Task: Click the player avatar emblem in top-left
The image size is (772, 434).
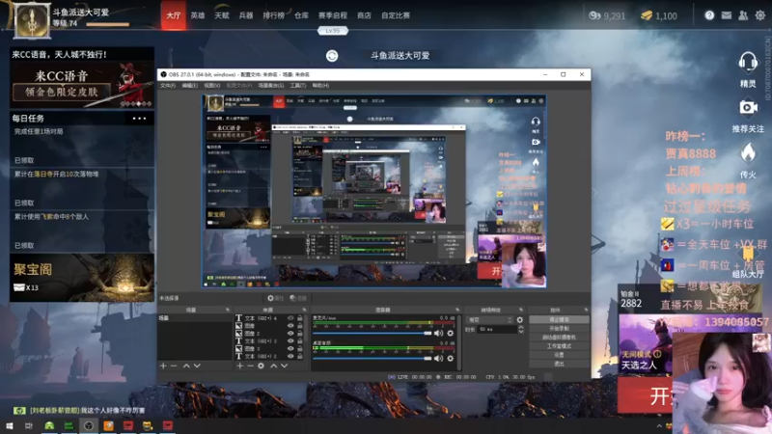Action: [32, 20]
